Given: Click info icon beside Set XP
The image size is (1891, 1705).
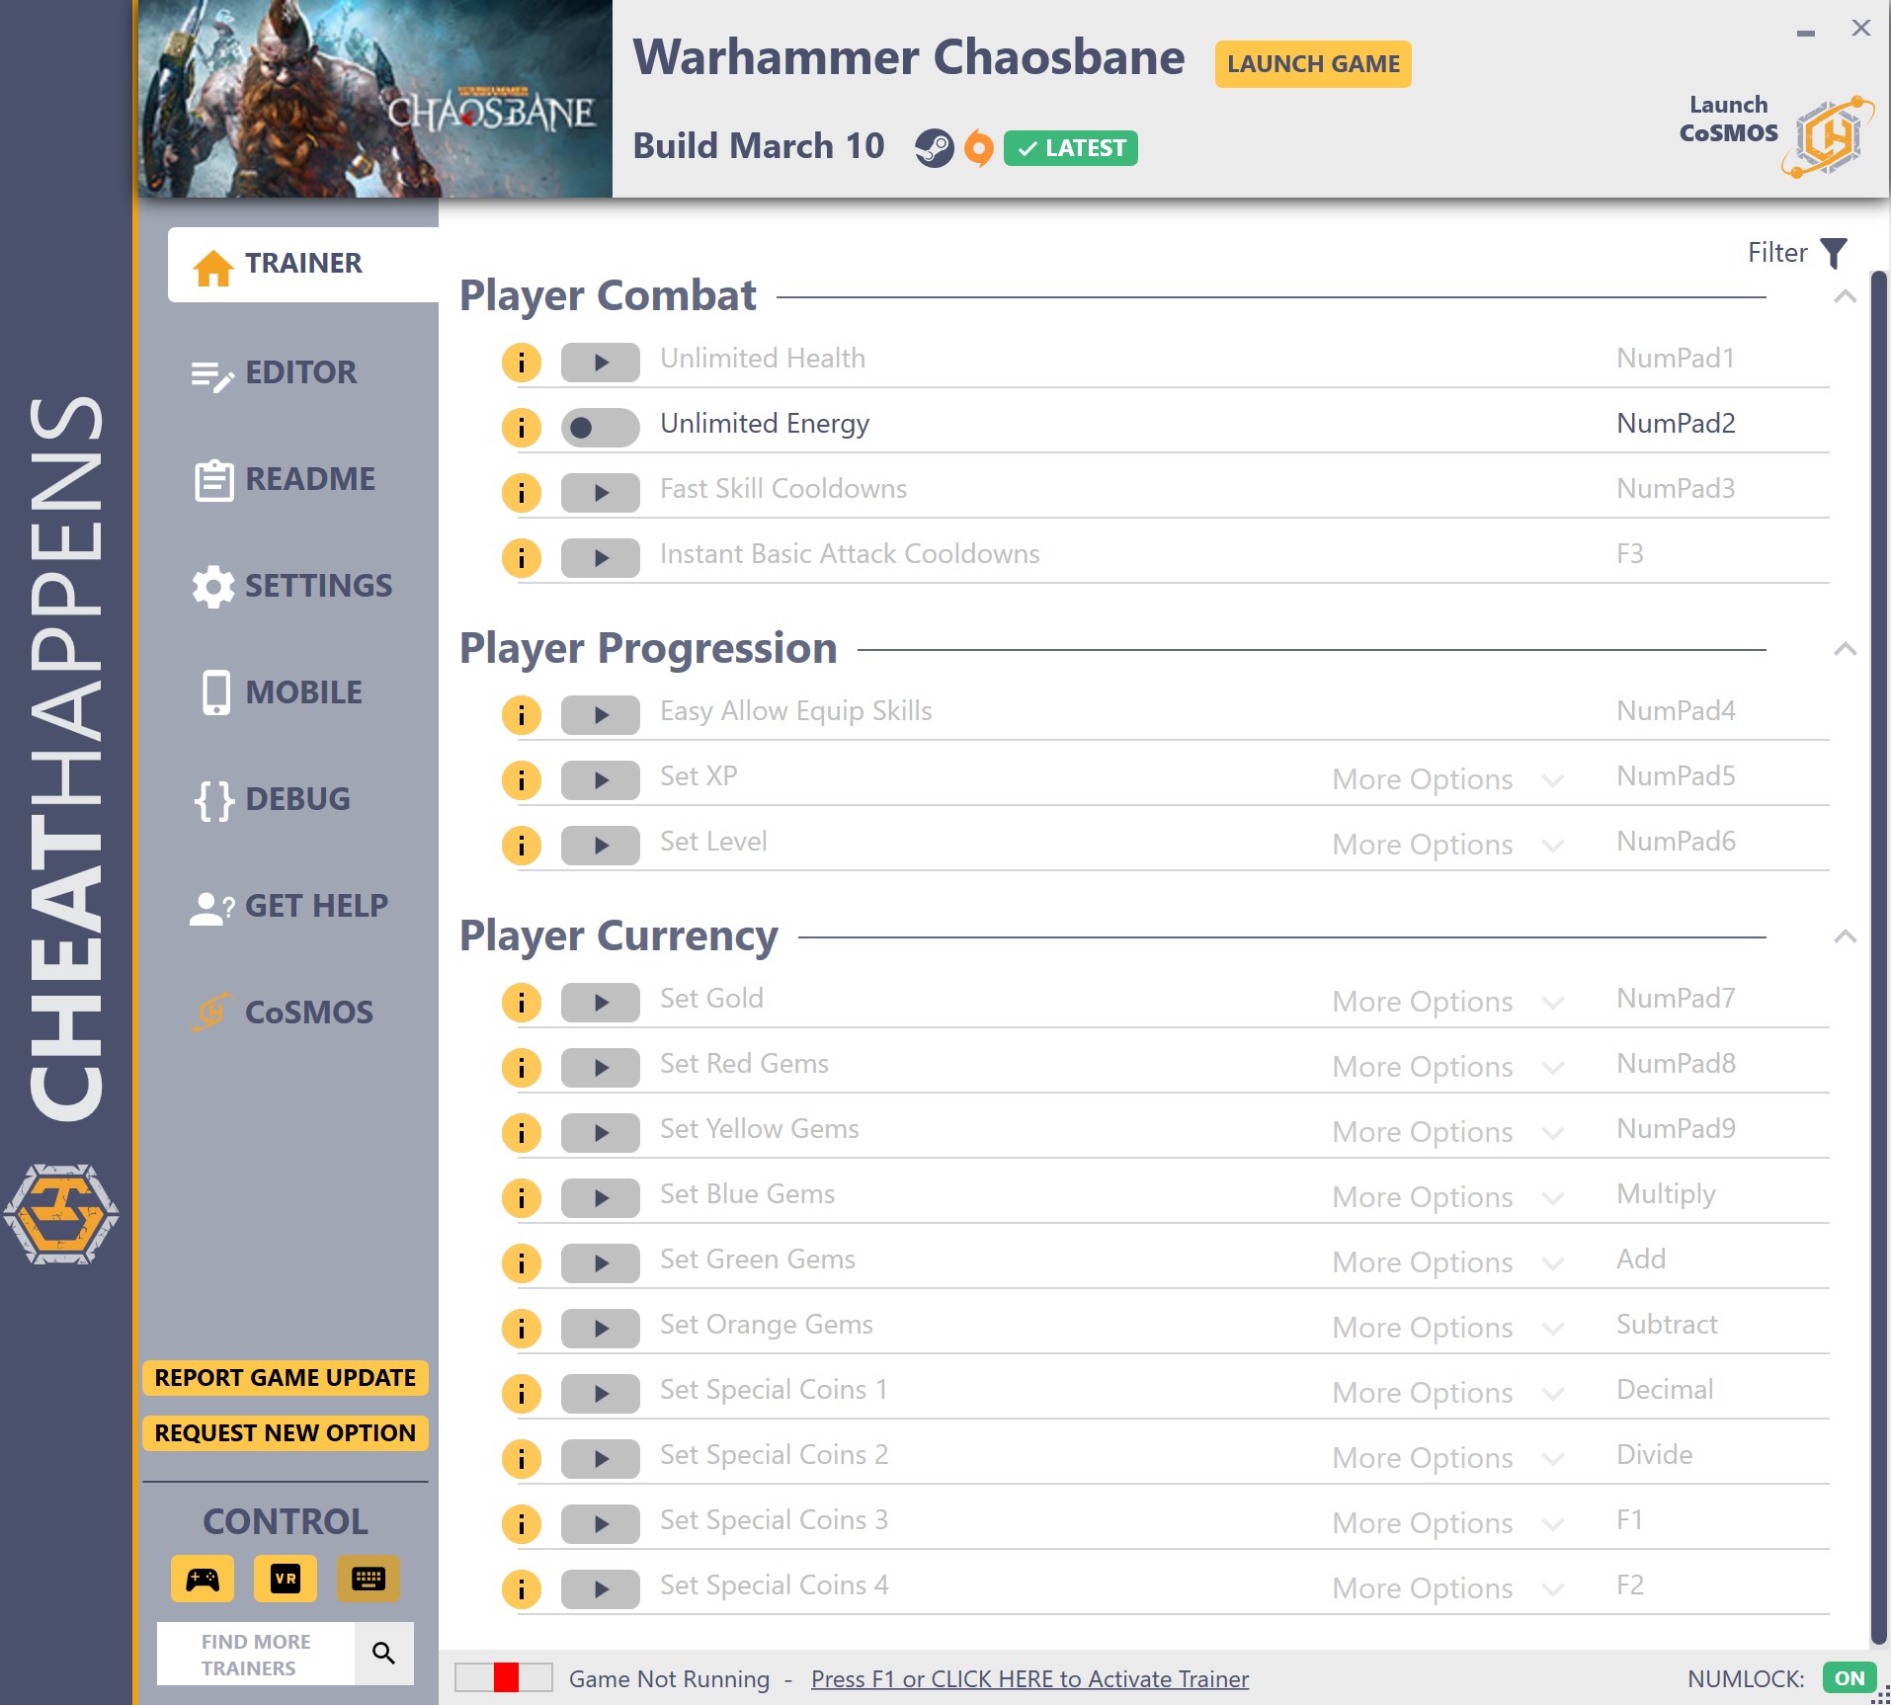Looking at the screenshot, I should click(522, 780).
